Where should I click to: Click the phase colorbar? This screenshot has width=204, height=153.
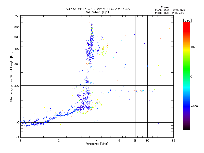(x=187, y=76)
